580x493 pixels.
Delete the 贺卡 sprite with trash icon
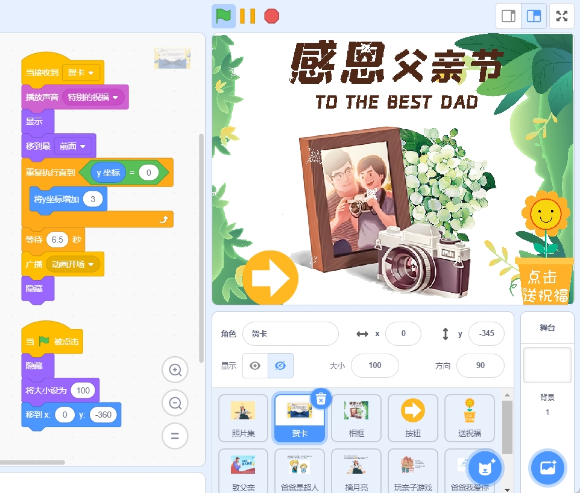(321, 398)
